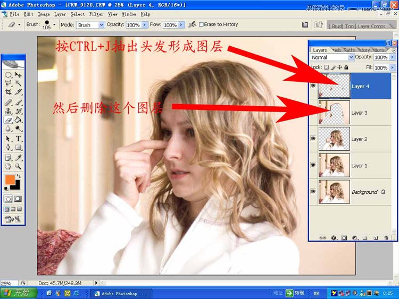Screen dimensions: 399x299
Task: Select the Magic Wand tool
Action: click(x=18, y=83)
